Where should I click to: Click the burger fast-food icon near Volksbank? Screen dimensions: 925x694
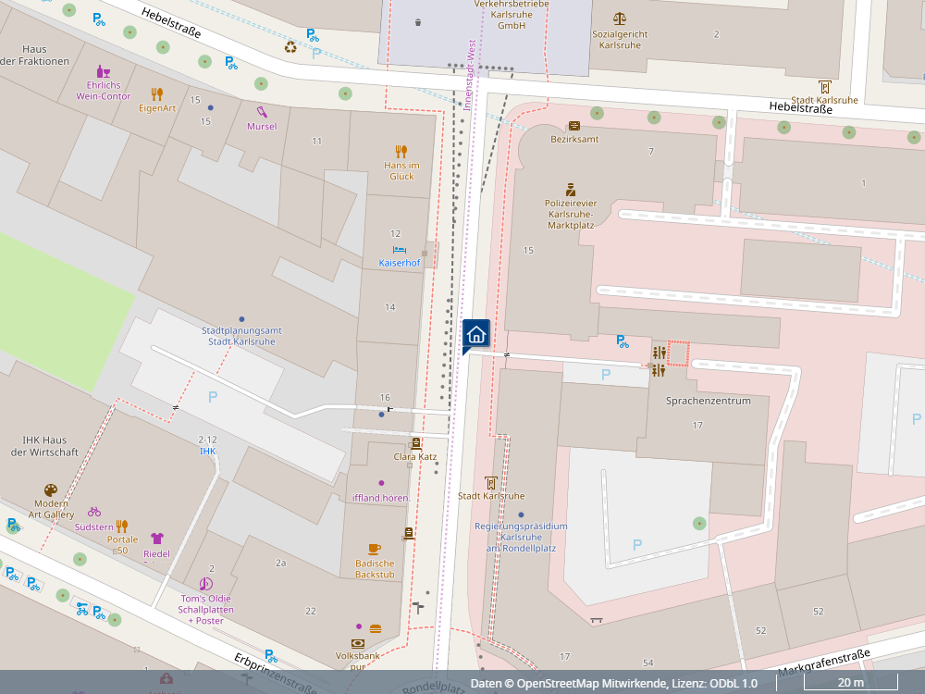point(376,628)
